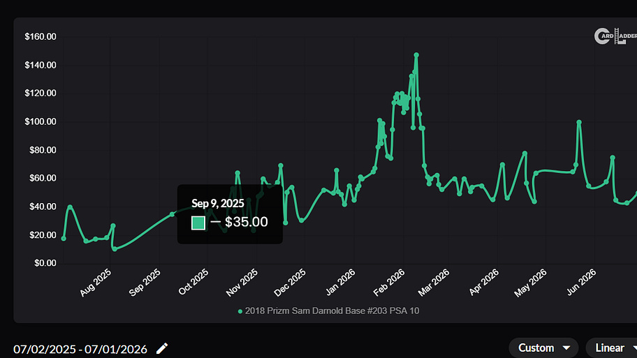
Task: Open the Custom range dropdown
Action: (x=543, y=348)
